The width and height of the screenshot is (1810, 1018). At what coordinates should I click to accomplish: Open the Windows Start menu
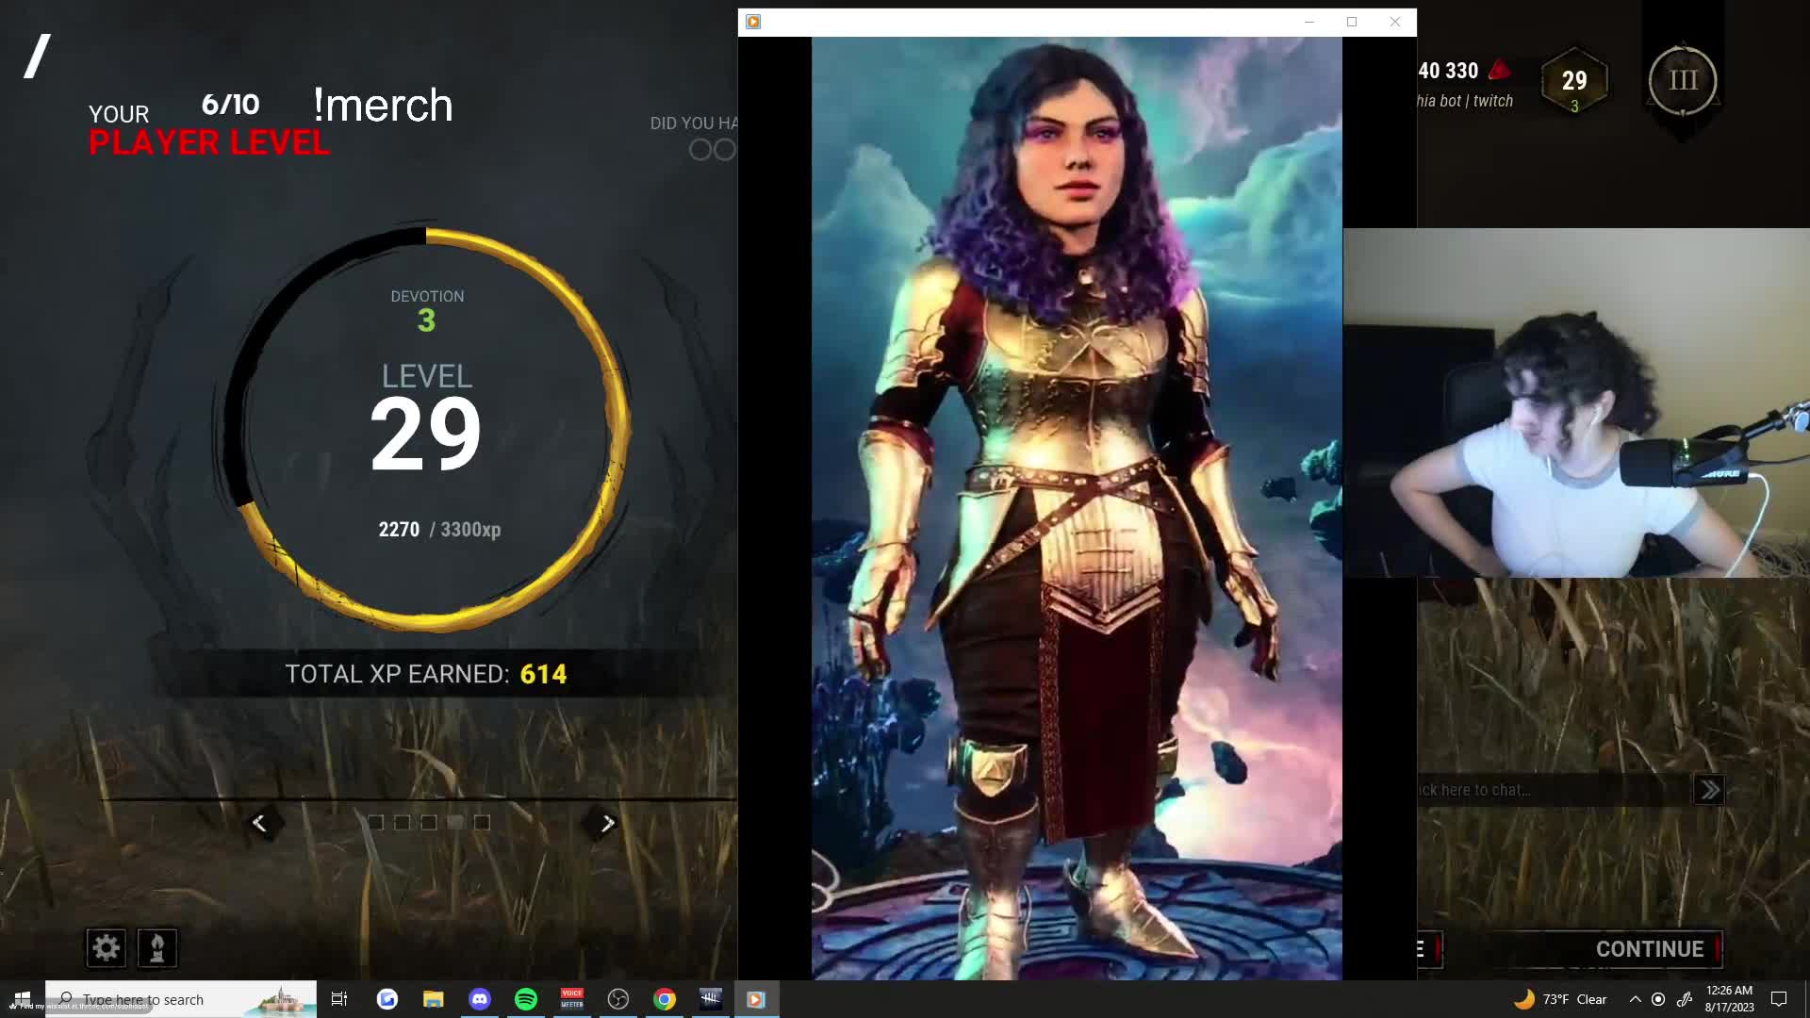[x=23, y=999]
